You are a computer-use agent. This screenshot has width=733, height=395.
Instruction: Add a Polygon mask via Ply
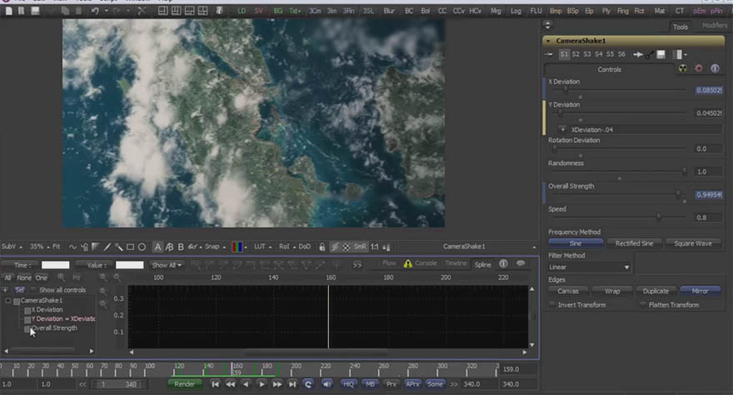pos(606,11)
